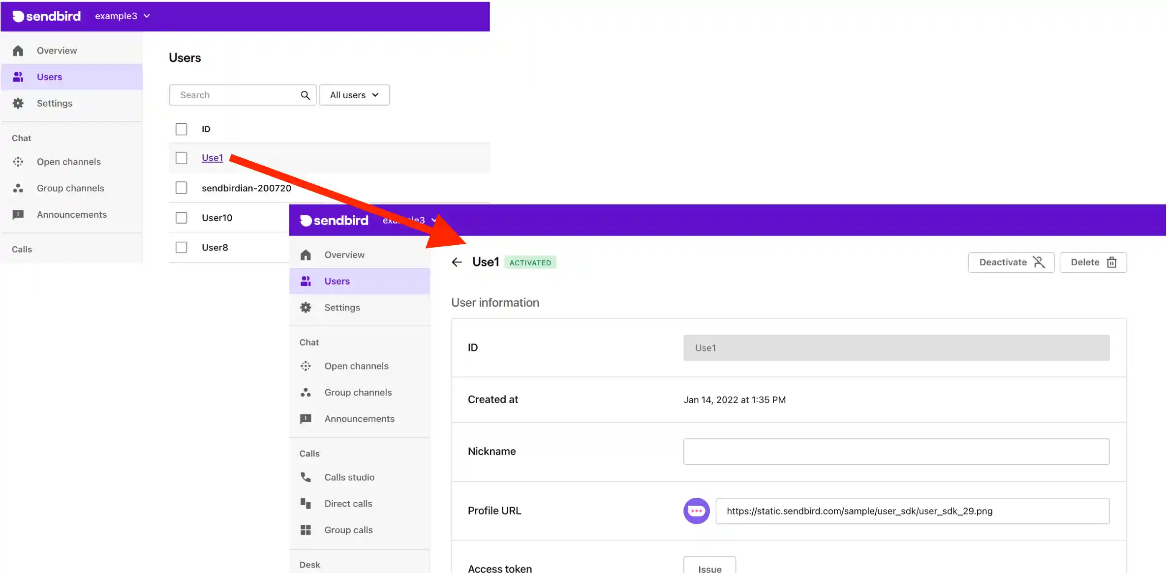
Task: Click the back arrow next to Use1
Action: tap(457, 262)
